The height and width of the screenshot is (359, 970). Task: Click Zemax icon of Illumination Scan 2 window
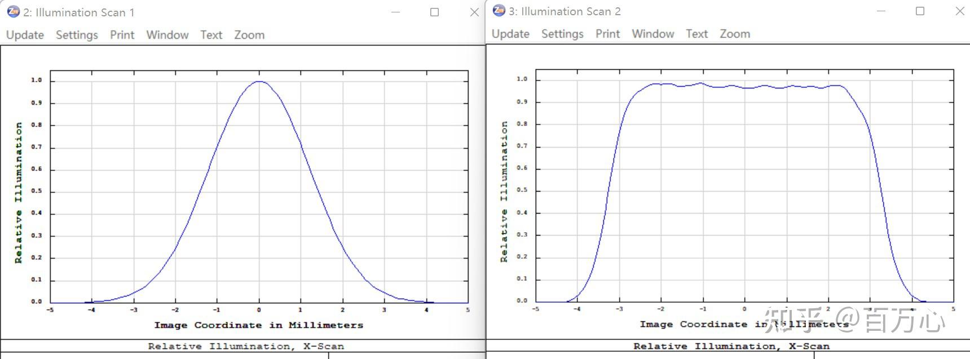tap(499, 11)
